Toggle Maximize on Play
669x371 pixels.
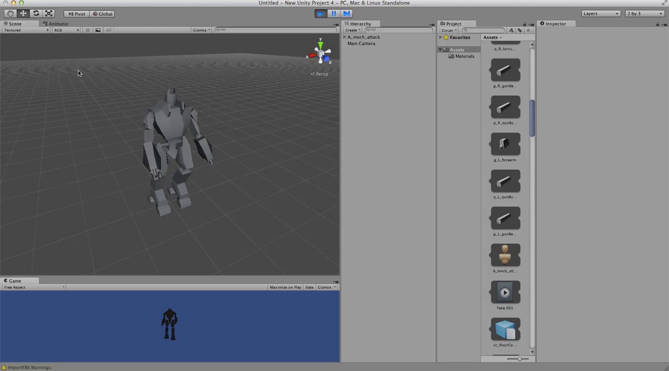click(x=285, y=287)
